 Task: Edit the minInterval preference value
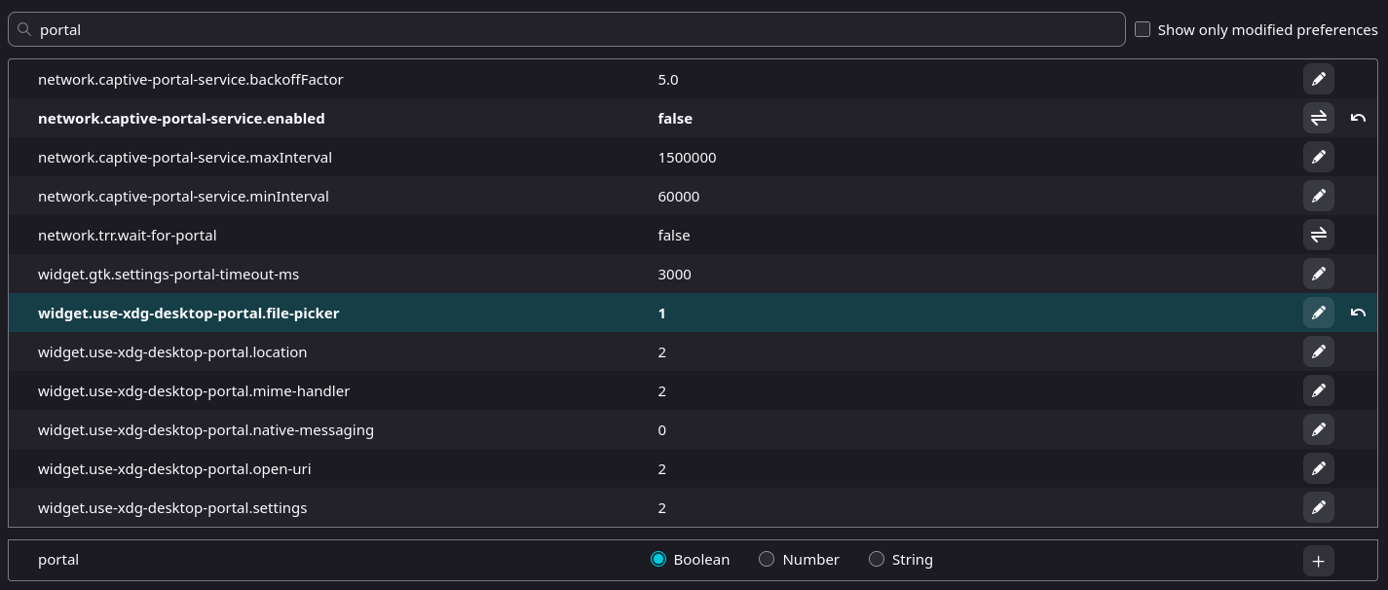[x=1318, y=196]
